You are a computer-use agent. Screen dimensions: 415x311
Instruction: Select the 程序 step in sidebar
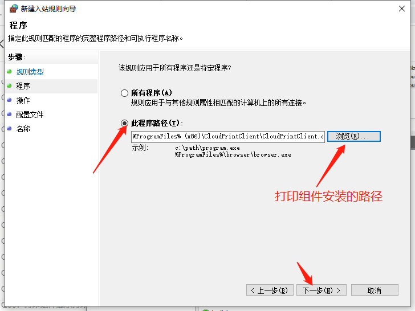(23, 86)
